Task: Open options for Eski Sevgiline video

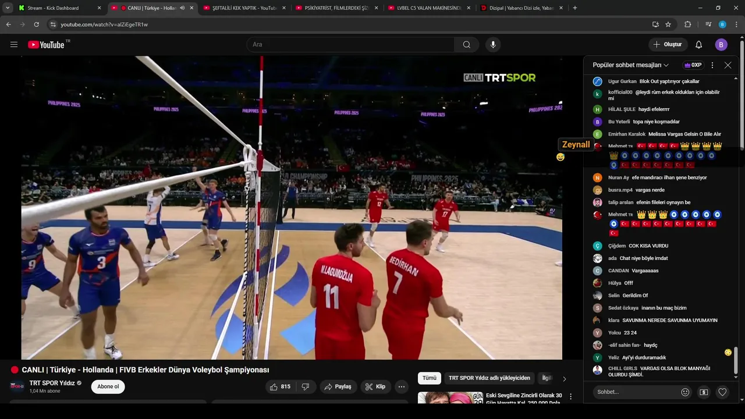Action: [570, 396]
